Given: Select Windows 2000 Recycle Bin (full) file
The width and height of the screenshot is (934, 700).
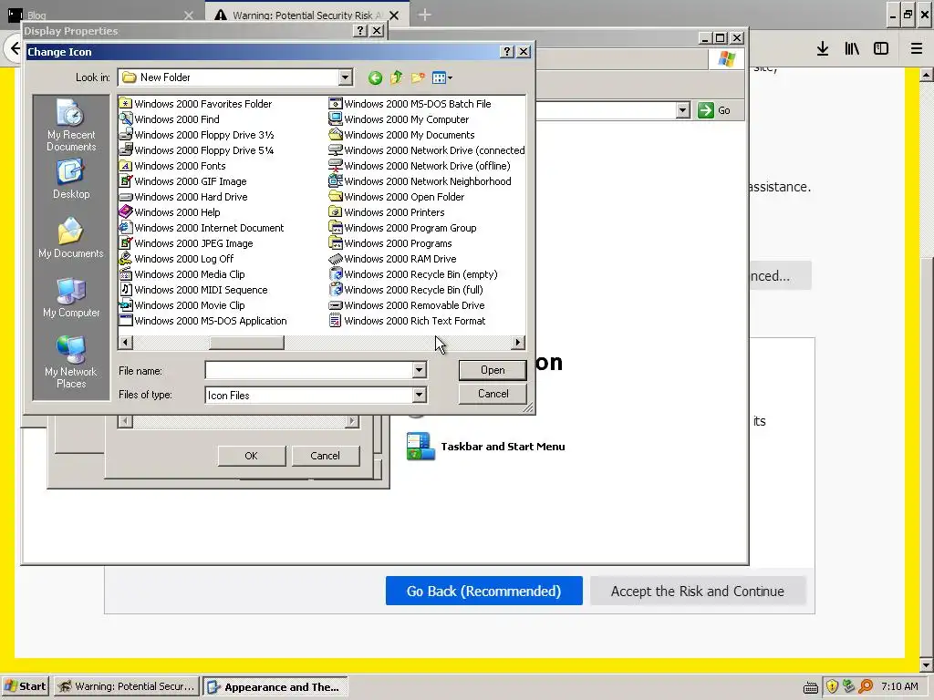Looking at the screenshot, I should (406, 289).
